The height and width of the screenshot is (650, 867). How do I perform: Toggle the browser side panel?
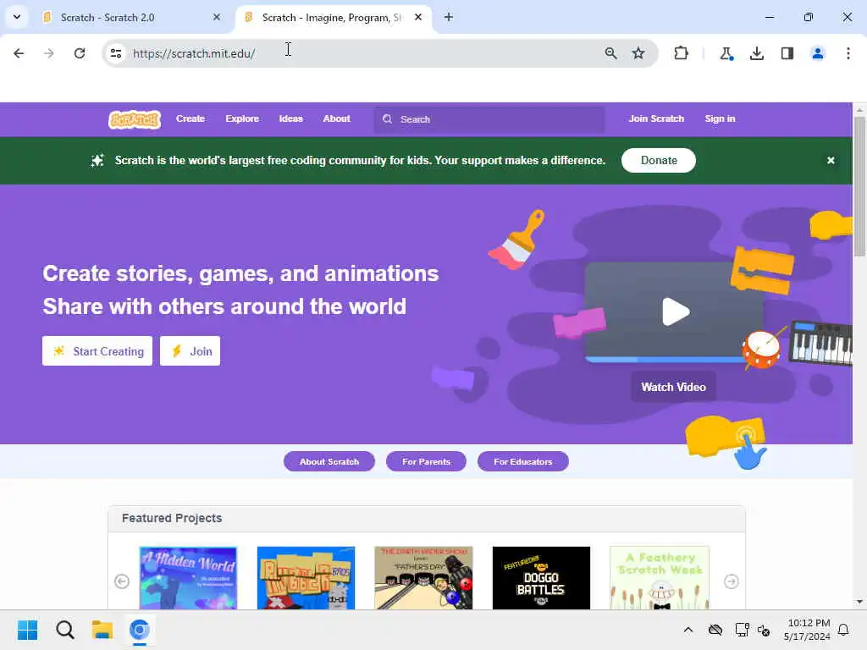(x=787, y=53)
